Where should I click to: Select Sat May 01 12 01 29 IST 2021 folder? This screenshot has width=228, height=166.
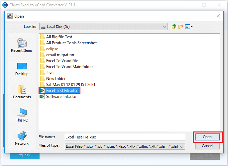71,85
